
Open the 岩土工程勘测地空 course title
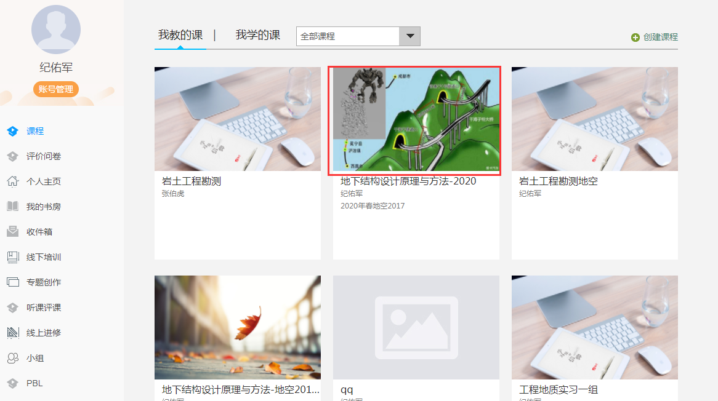point(559,181)
